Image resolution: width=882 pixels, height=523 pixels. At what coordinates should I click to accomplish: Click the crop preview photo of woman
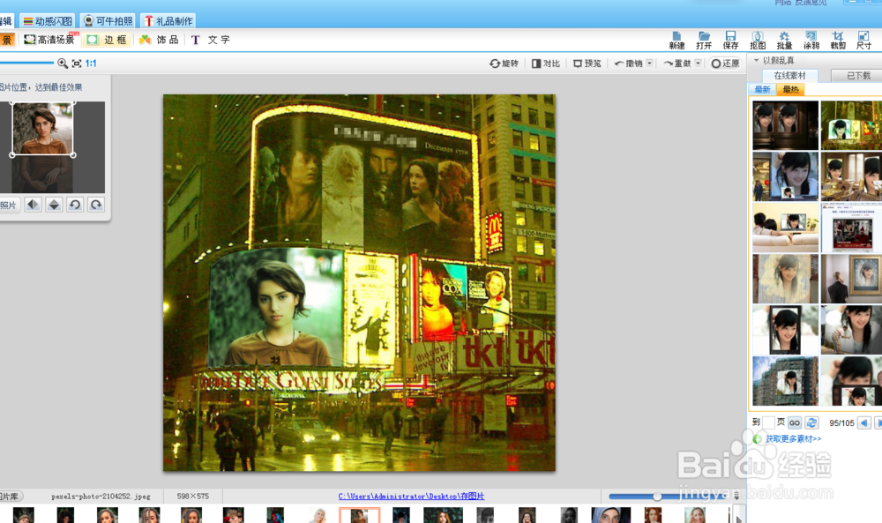click(x=42, y=129)
